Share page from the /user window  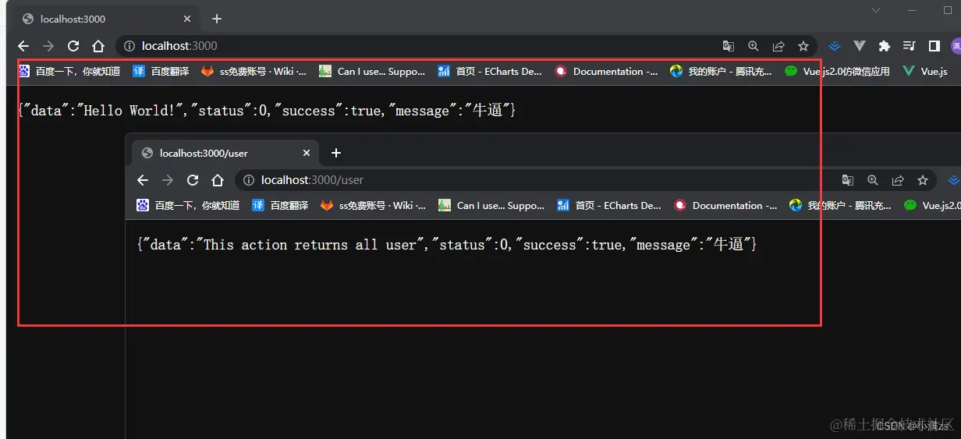(898, 180)
